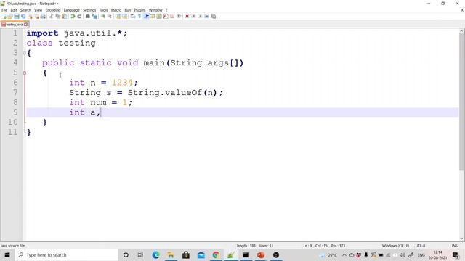Image resolution: width=465 pixels, height=261 pixels.
Task: Open the File menu
Action: point(4,10)
